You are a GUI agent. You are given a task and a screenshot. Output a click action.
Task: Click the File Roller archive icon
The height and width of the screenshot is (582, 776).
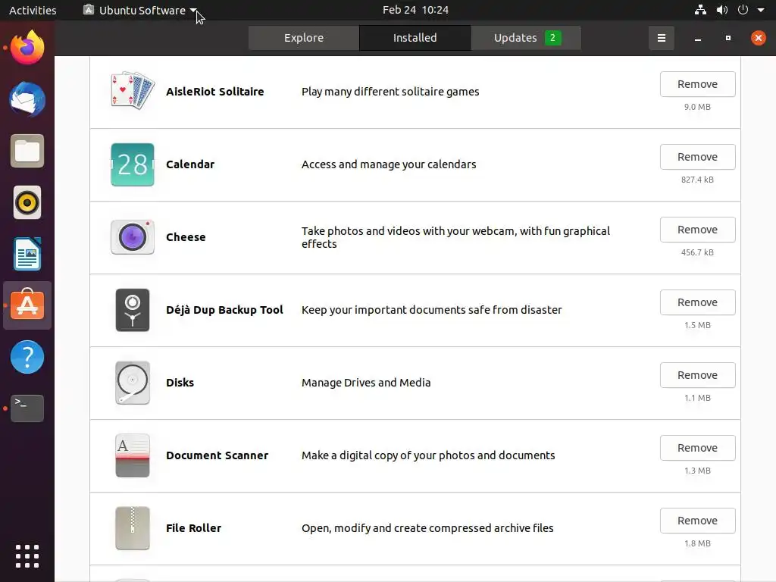pos(133,528)
